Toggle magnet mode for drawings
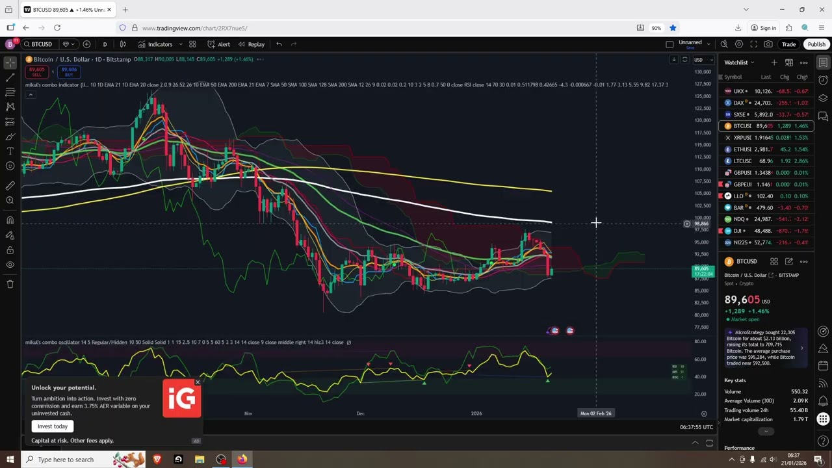The image size is (832, 468). pyautogui.click(x=10, y=220)
